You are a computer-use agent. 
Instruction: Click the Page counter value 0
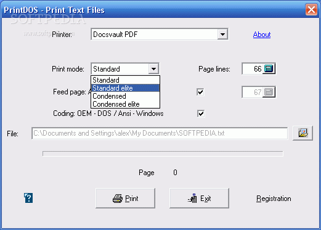(175, 172)
